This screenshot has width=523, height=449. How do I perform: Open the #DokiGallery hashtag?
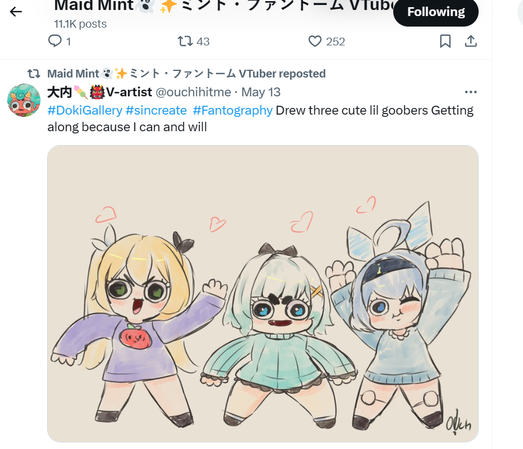click(x=85, y=110)
